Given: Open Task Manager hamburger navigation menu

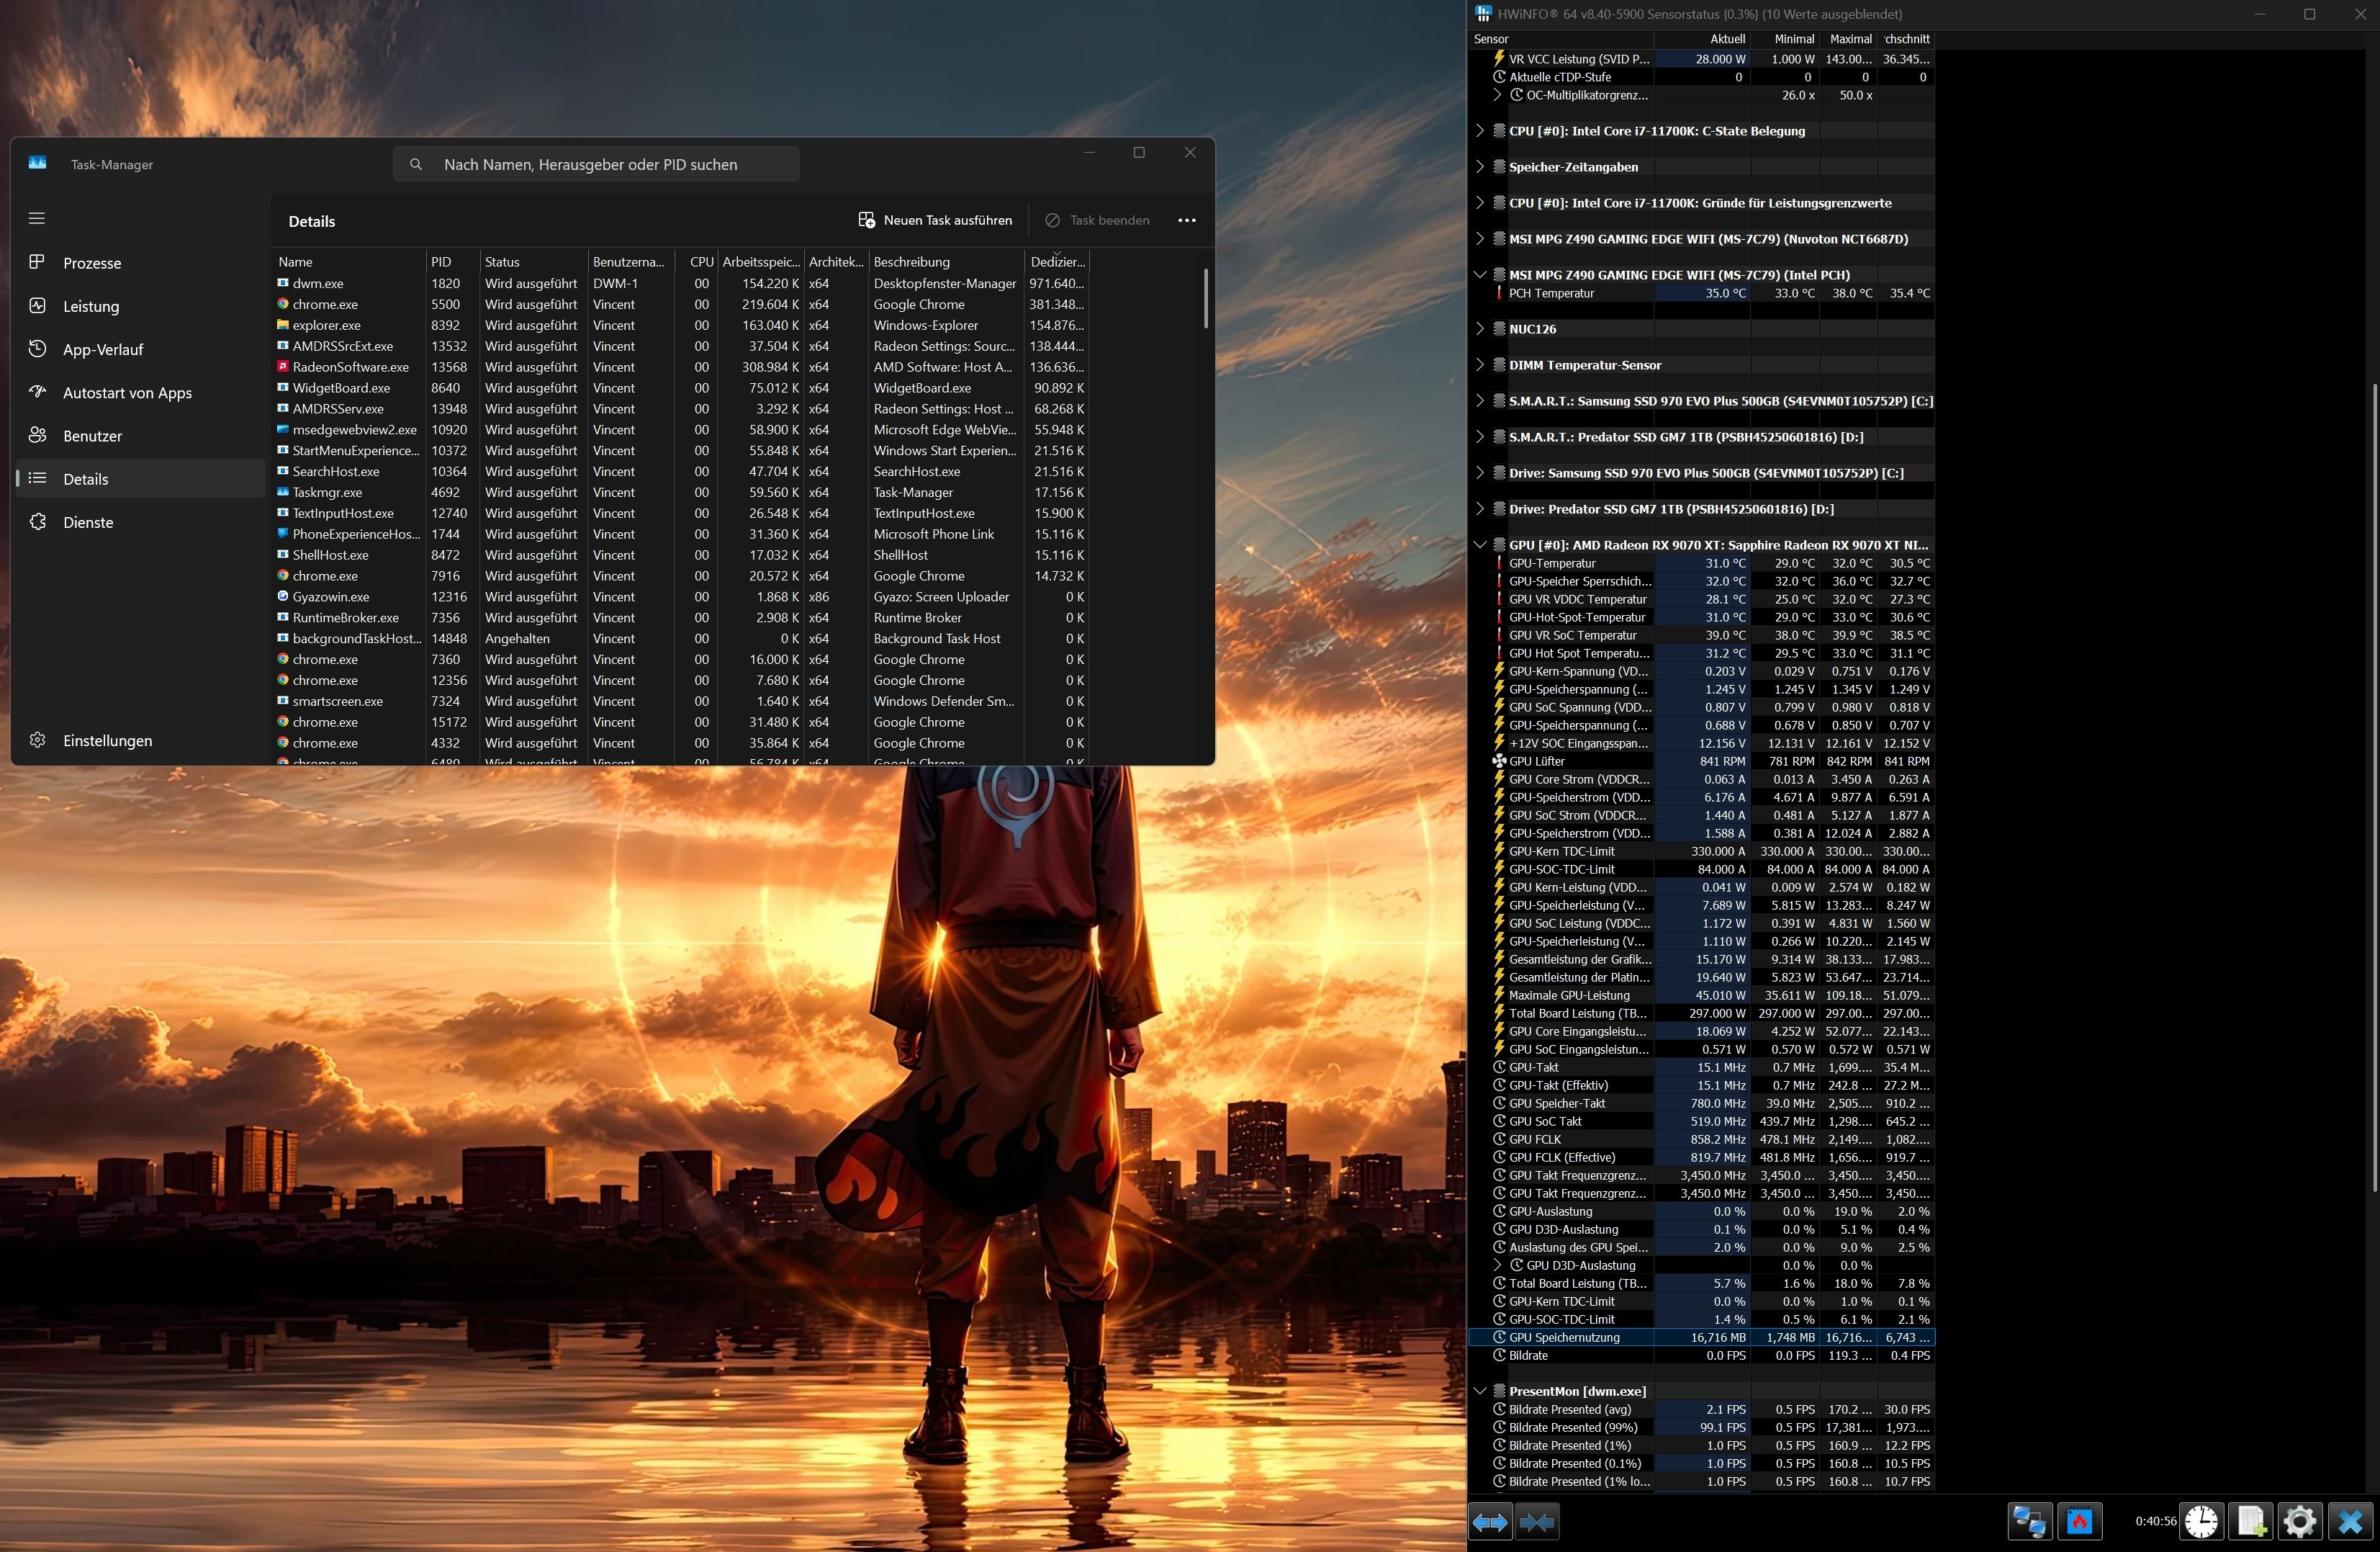Looking at the screenshot, I should click(x=37, y=218).
